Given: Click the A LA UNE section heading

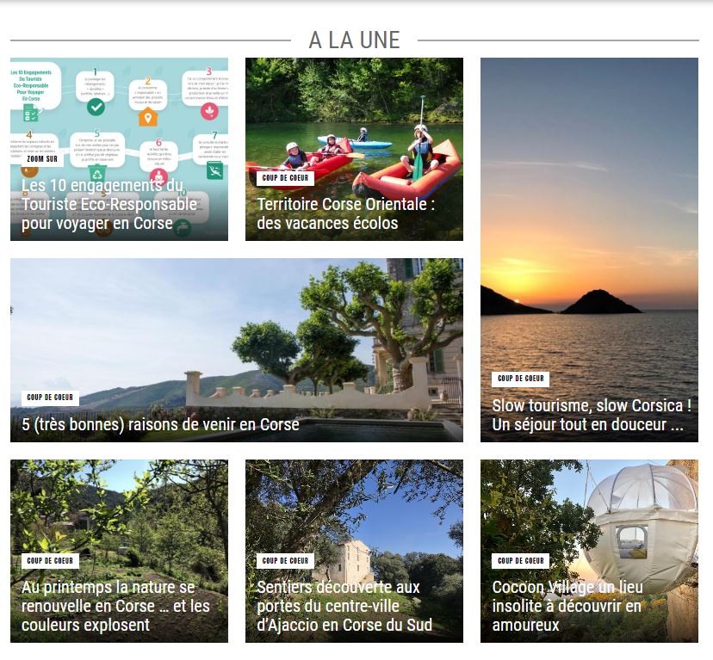Looking at the screenshot, I should pyautogui.click(x=354, y=40).
